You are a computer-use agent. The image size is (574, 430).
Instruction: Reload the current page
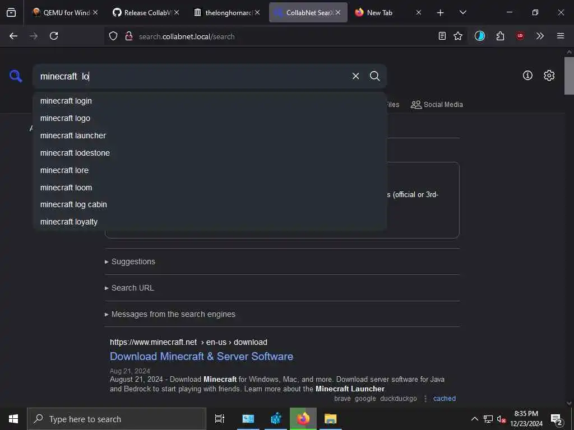(54, 36)
